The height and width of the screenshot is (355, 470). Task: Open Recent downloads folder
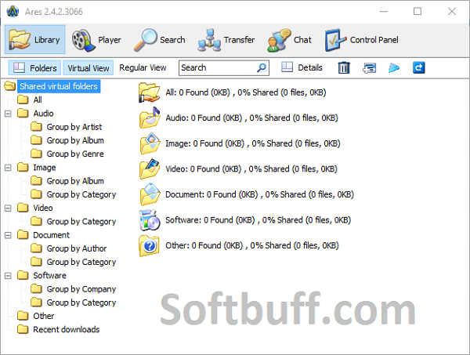pos(67,329)
